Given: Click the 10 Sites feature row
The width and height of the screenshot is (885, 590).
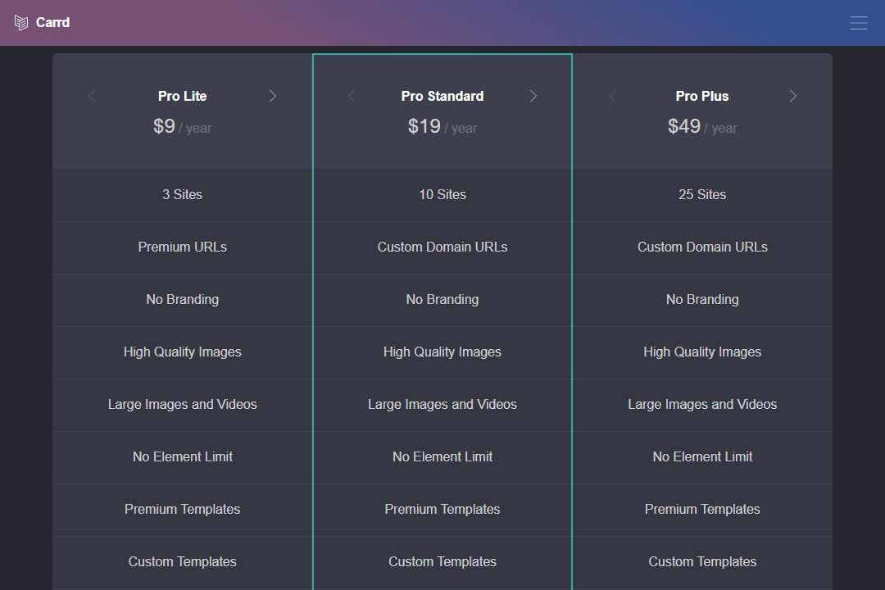Looking at the screenshot, I should pos(442,195).
